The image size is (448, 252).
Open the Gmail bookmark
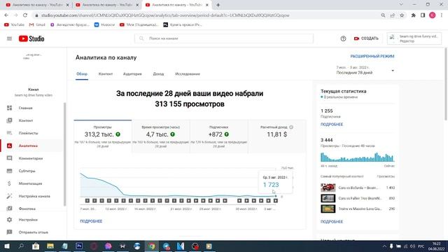(x=37, y=25)
